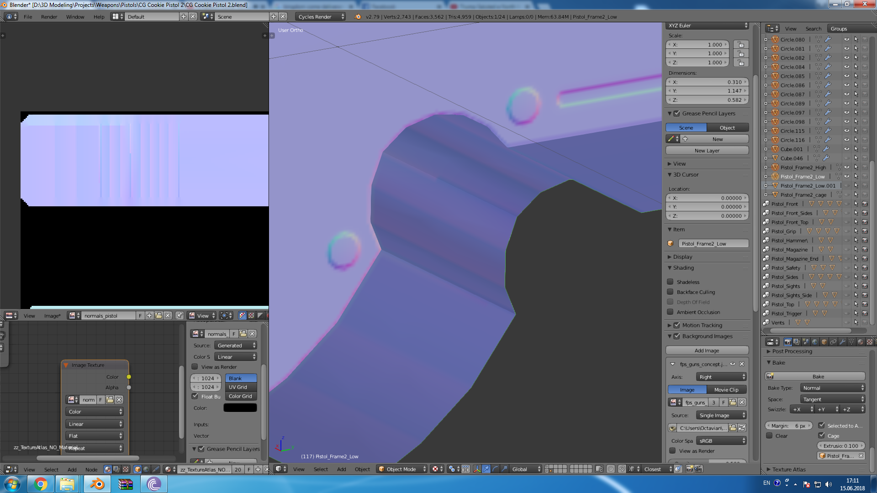The height and width of the screenshot is (493, 877).
Task: Open the Modifiers wrench properties tab
Action: click(842, 342)
